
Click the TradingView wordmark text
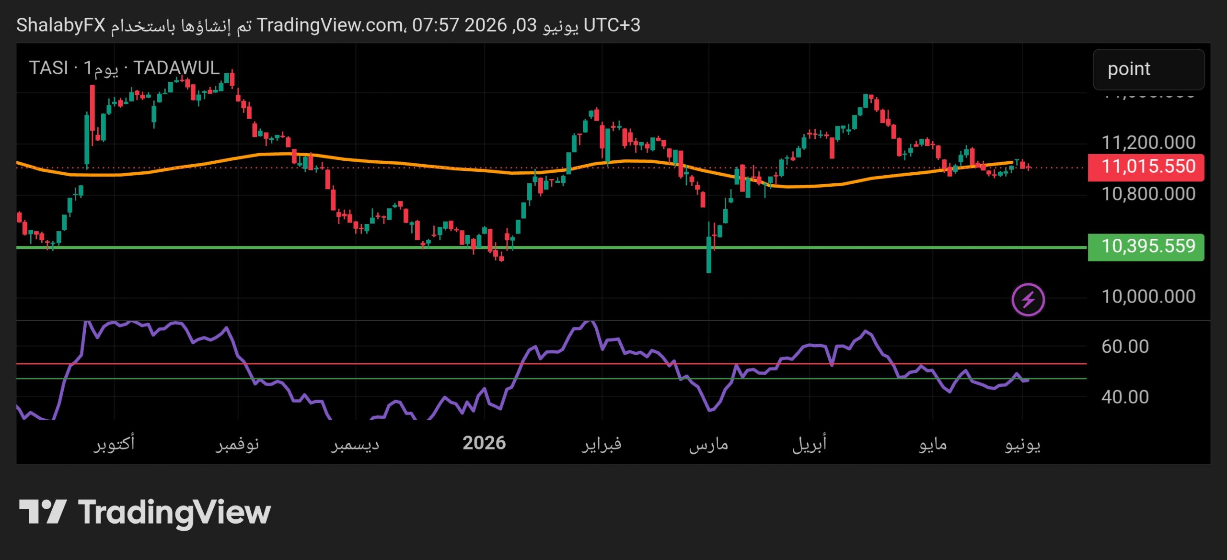[175, 513]
